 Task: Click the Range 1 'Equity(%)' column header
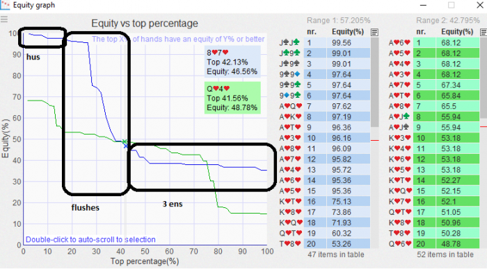coord(348,32)
